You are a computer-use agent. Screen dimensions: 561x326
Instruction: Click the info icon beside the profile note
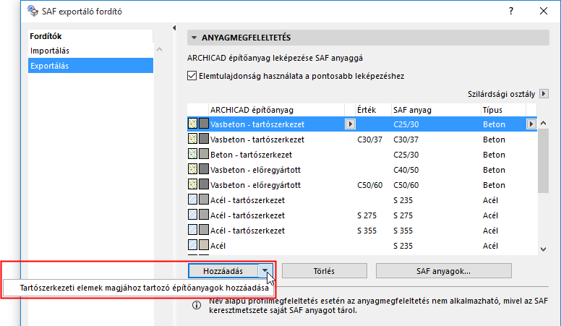[x=197, y=305]
